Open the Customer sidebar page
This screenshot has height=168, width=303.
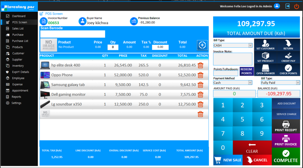(19, 53)
